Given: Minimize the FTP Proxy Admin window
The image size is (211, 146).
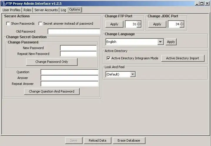Looking at the screenshot, I should (197, 4).
